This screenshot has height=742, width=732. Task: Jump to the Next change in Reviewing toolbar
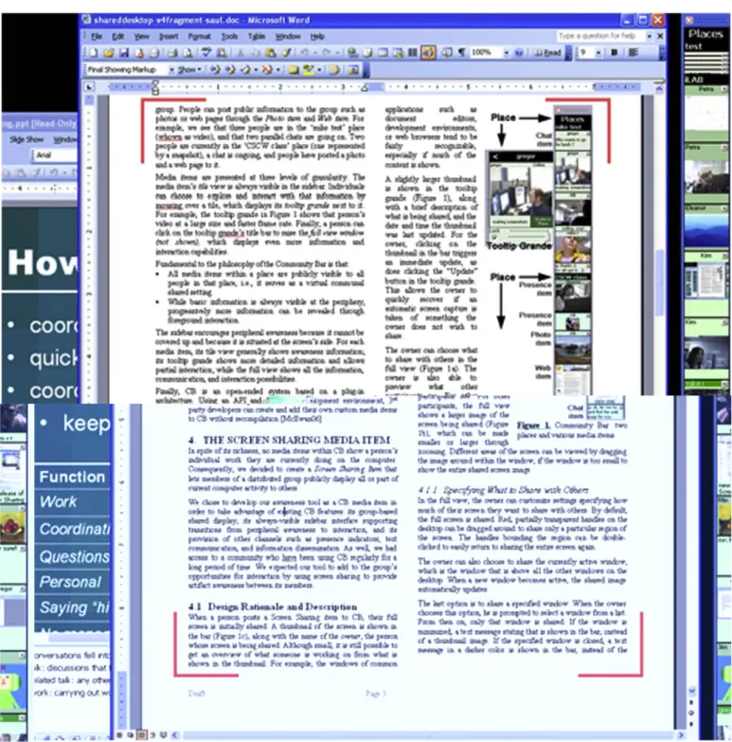[230, 70]
